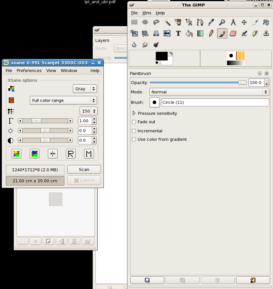Click the 21.00 cm x 29.00 cm size button
This screenshot has height=289, width=273.
(35, 181)
